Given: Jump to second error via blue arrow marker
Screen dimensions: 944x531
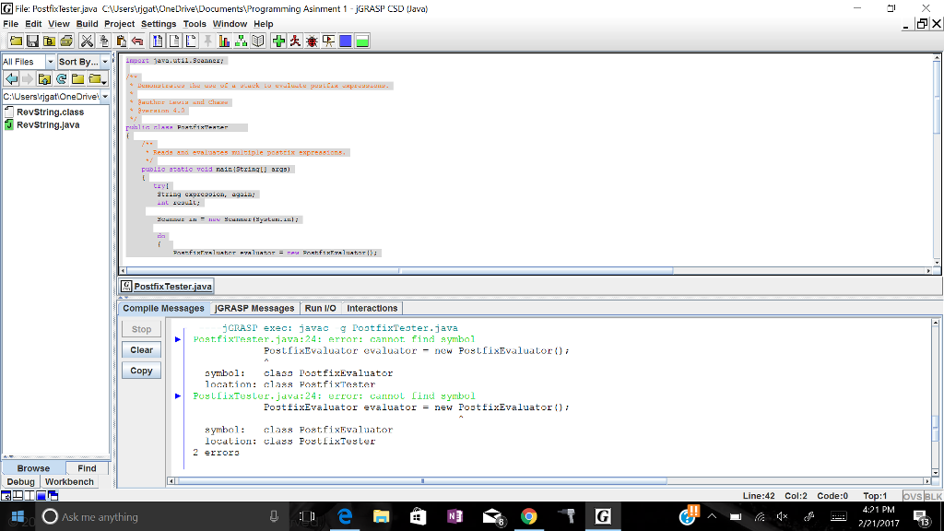Looking at the screenshot, I should 178,396.
